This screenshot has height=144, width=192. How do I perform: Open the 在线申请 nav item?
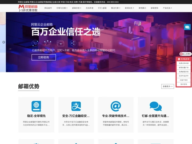coord(90,8)
